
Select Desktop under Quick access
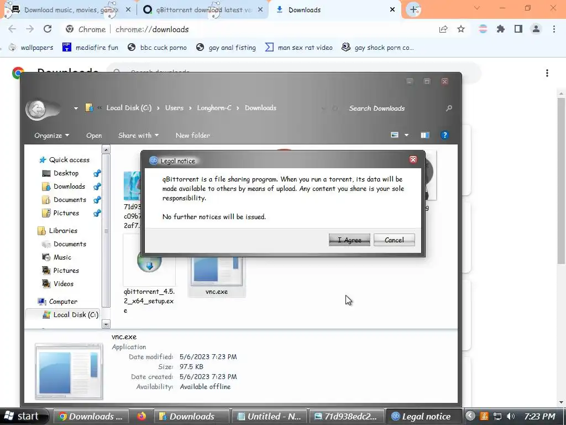(x=61, y=173)
